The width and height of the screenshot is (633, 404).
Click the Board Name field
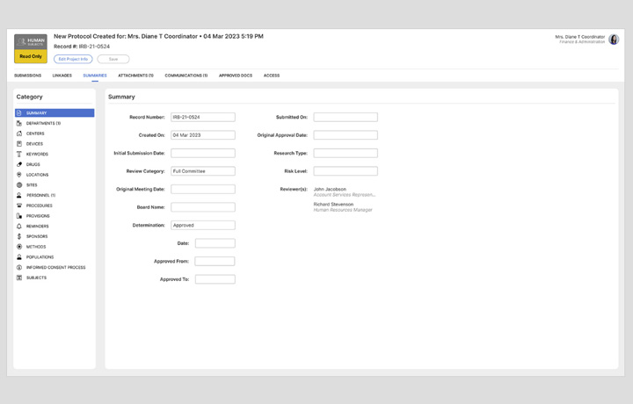(x=203, y=207)
